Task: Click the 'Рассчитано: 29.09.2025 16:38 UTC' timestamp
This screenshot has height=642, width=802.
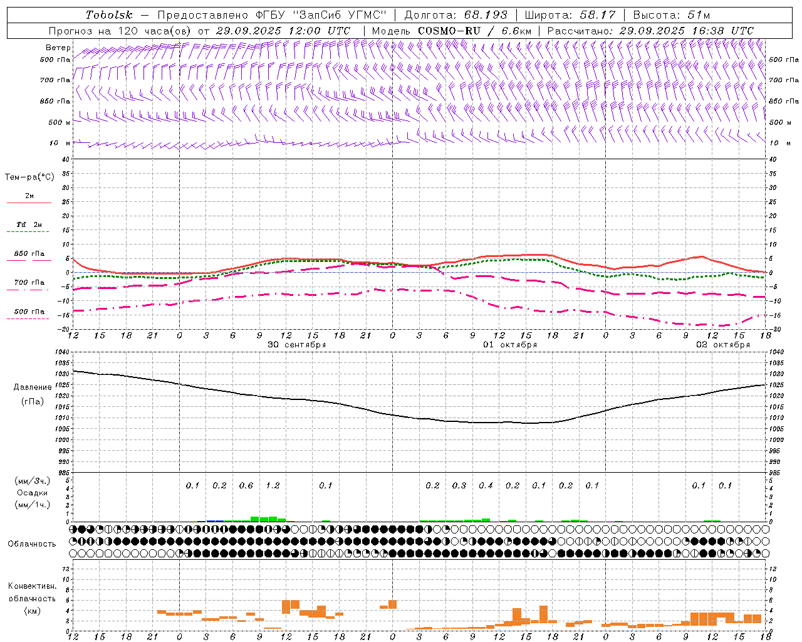Action: 650,31
